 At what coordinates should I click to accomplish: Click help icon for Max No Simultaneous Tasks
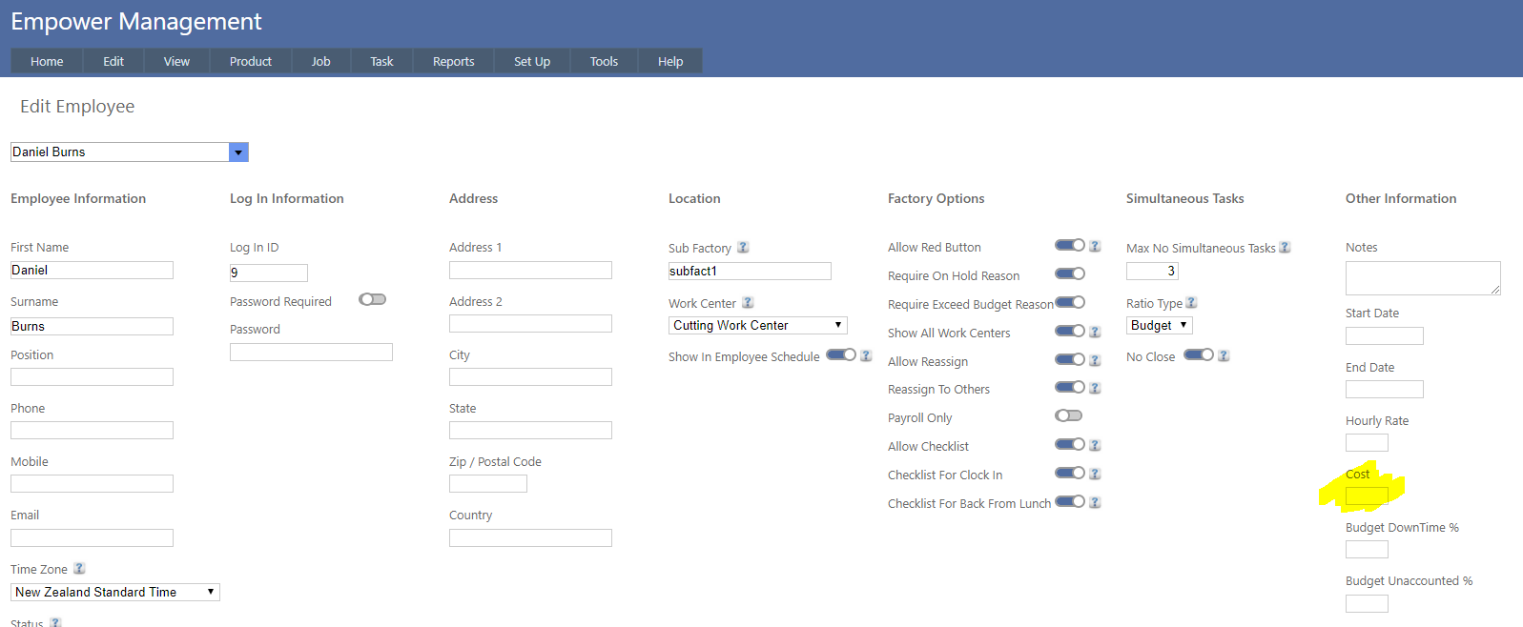coord(1285,248)
